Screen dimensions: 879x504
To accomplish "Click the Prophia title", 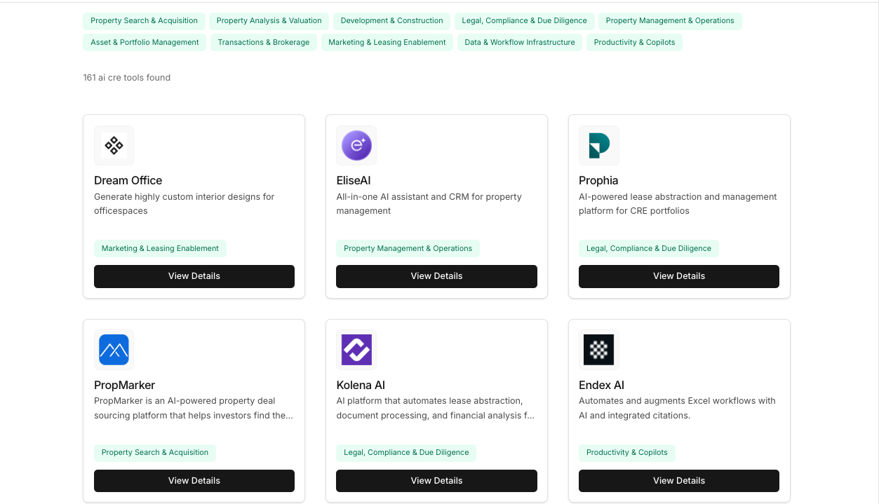I will tap(598, 181).
